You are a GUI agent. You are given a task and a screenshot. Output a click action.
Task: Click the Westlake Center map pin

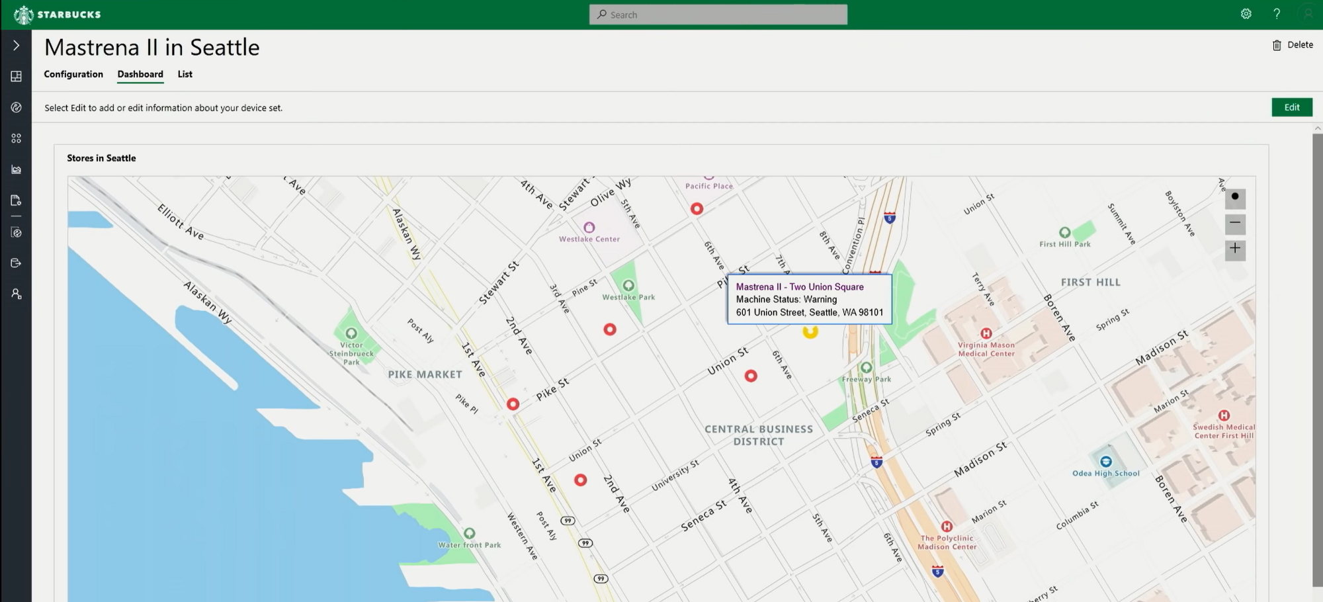point(589,227)
